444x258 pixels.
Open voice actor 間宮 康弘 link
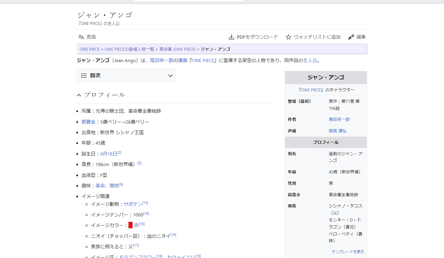click(x=338, y=131)
